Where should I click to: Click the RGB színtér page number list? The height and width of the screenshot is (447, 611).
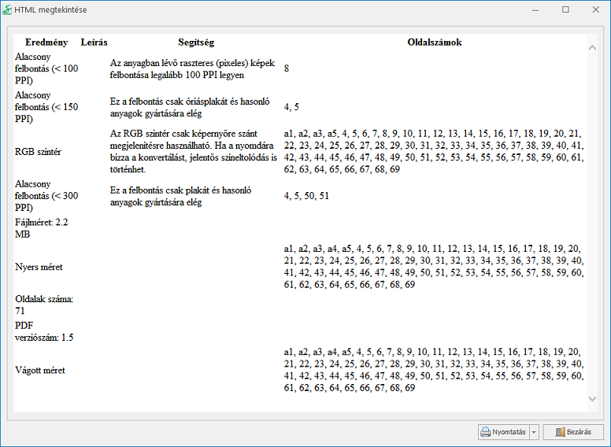point(434,151)
